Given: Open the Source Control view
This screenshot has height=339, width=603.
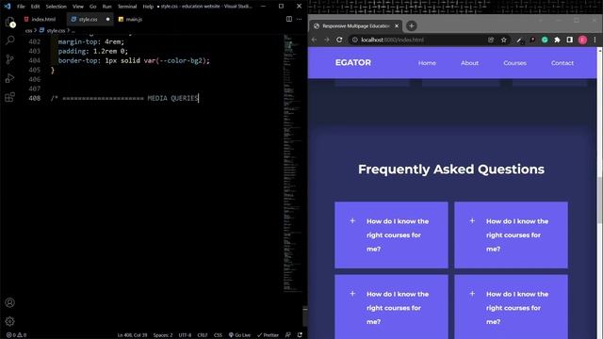Looking at the screenshot, I should tap(10, 59).
